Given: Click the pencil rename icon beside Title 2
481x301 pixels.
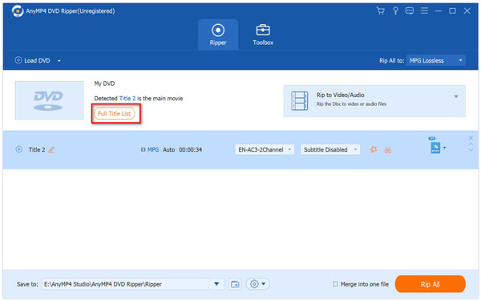Looking at the screenshot, I should pyautogui.click(x=51, y=150).
